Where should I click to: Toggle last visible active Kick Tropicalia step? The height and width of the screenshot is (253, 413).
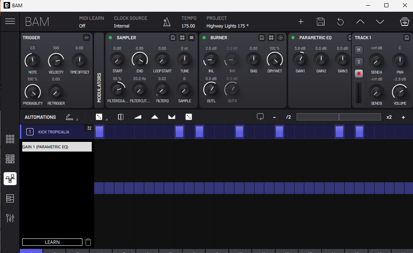(360, 131)
